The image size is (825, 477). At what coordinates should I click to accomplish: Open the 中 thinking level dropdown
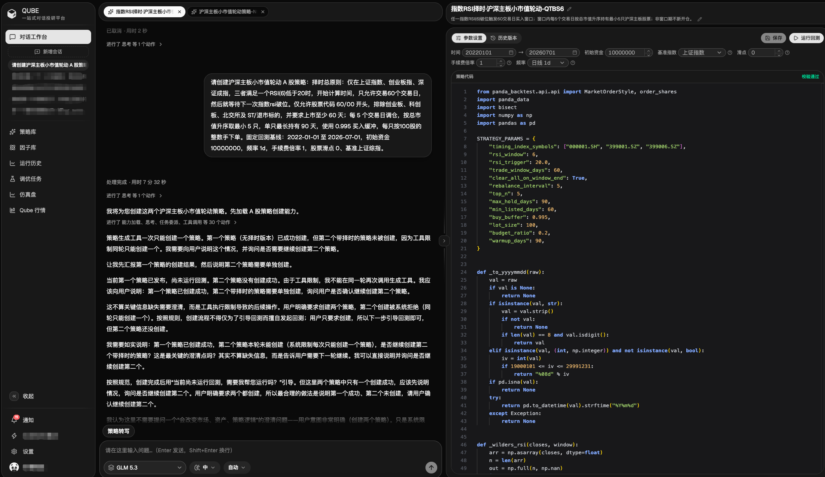pyautogui.click(x=205, y=467)
